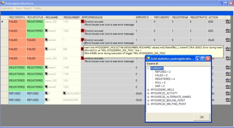Click the icon beside INVALIDKEY

coord(64,93)
